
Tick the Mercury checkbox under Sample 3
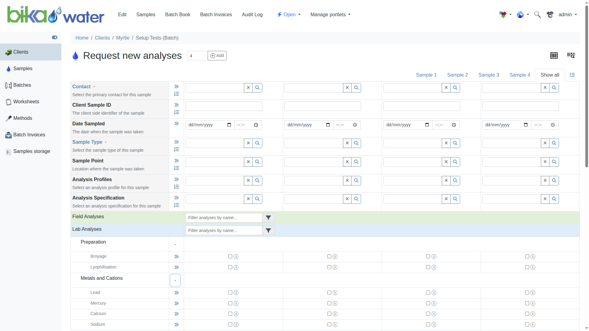click(428, 303)
